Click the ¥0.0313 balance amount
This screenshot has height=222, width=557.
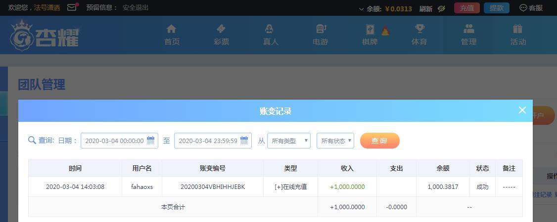click(398, 9)
